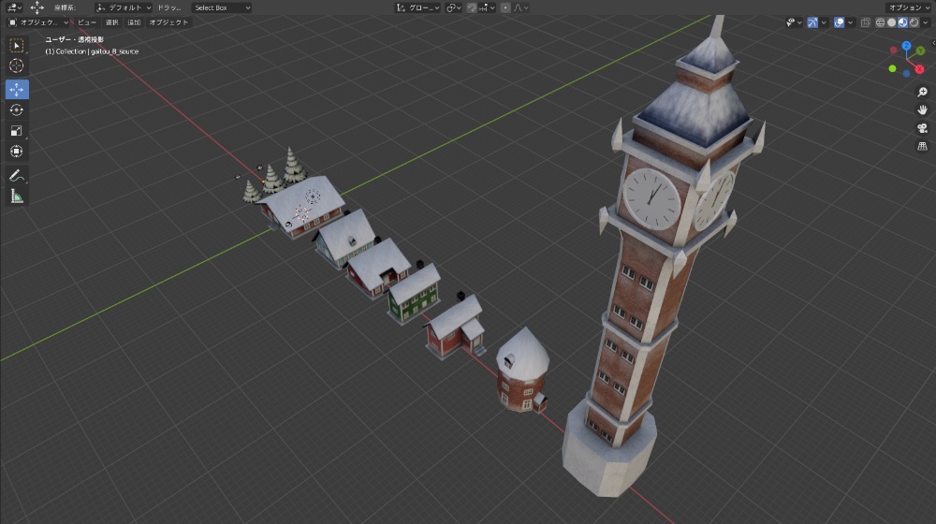Activate the 3D Cursor tool
The height and width of the screenshot is (524, 936).
tap(17, 66)
